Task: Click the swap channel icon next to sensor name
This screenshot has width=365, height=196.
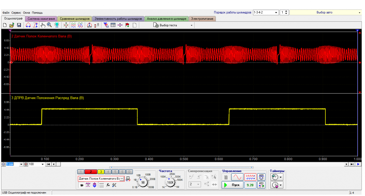Action: coord(128,179)
